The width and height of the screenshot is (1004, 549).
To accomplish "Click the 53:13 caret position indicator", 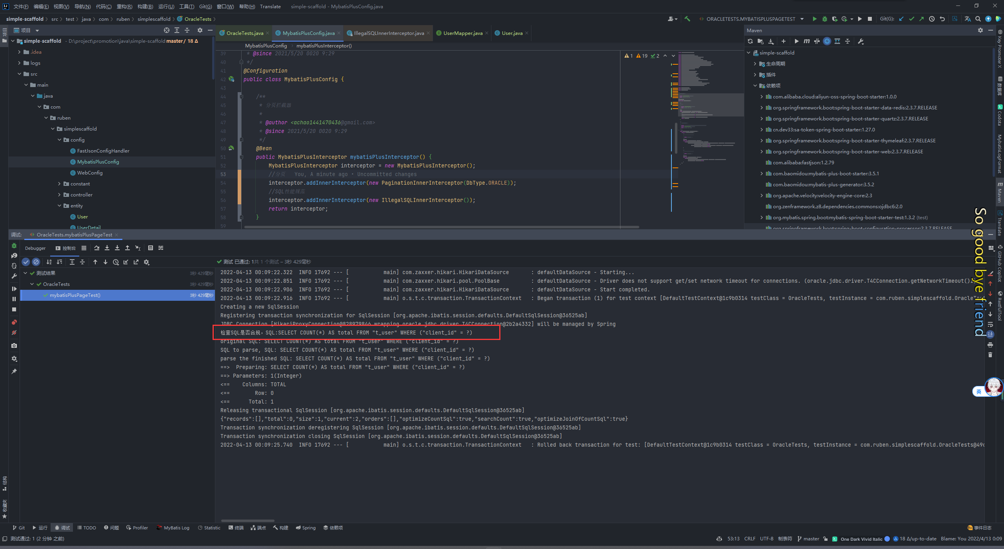I will [x=733, y=538].
